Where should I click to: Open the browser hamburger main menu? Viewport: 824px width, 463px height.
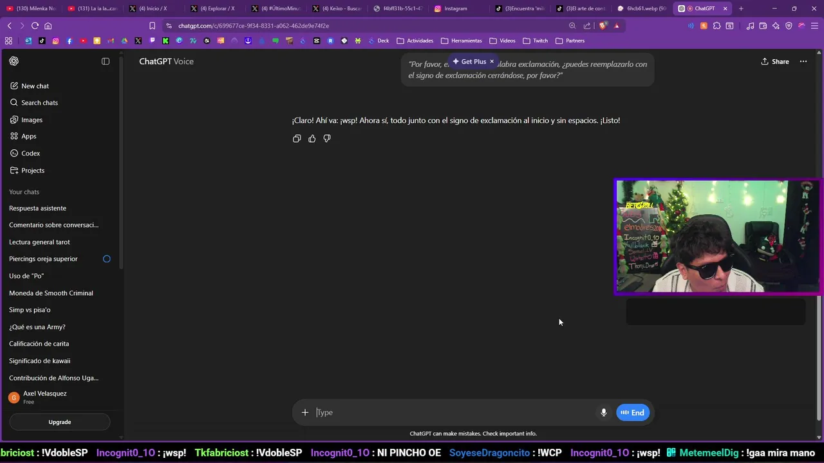pos(814,26)
